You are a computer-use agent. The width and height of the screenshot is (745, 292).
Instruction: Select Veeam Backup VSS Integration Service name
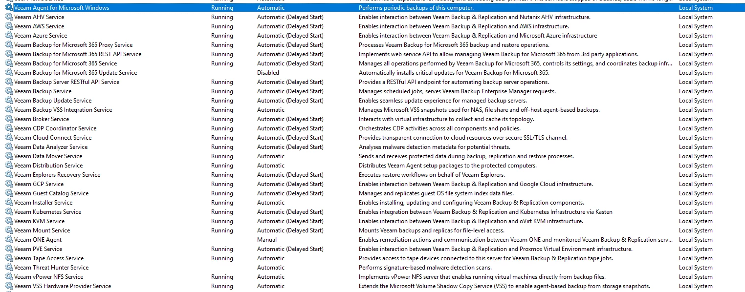[63, 110]
